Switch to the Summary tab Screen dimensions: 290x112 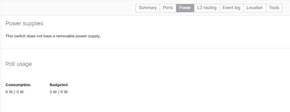coord(148,8)
